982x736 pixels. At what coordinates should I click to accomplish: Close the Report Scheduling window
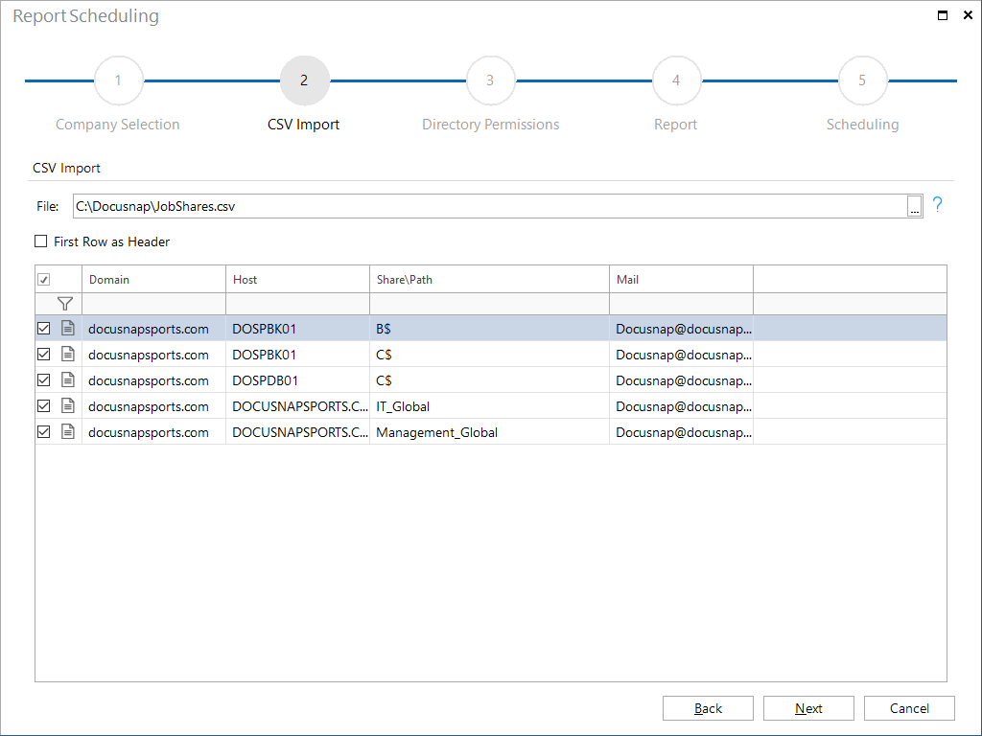968,15
